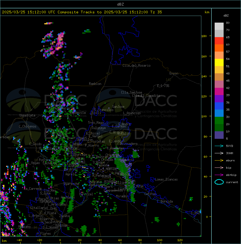241x244 pixels.
Task: Click the 'L_Dormida' map label
Action: point(165,201)
